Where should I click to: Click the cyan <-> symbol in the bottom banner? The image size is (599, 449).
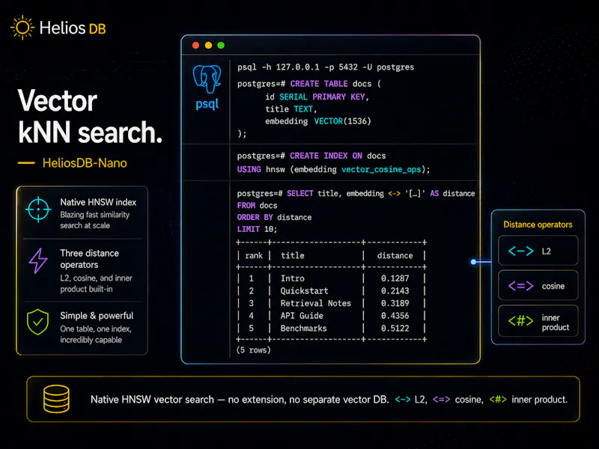point(403,400)
